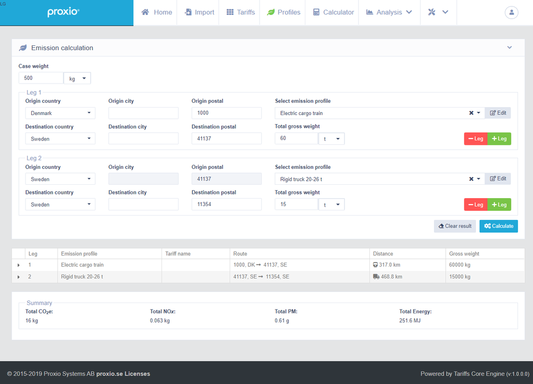Click the wrench tools icon in navbar
The height and width of the screenshot is (384, 533).
coord(432,12)
